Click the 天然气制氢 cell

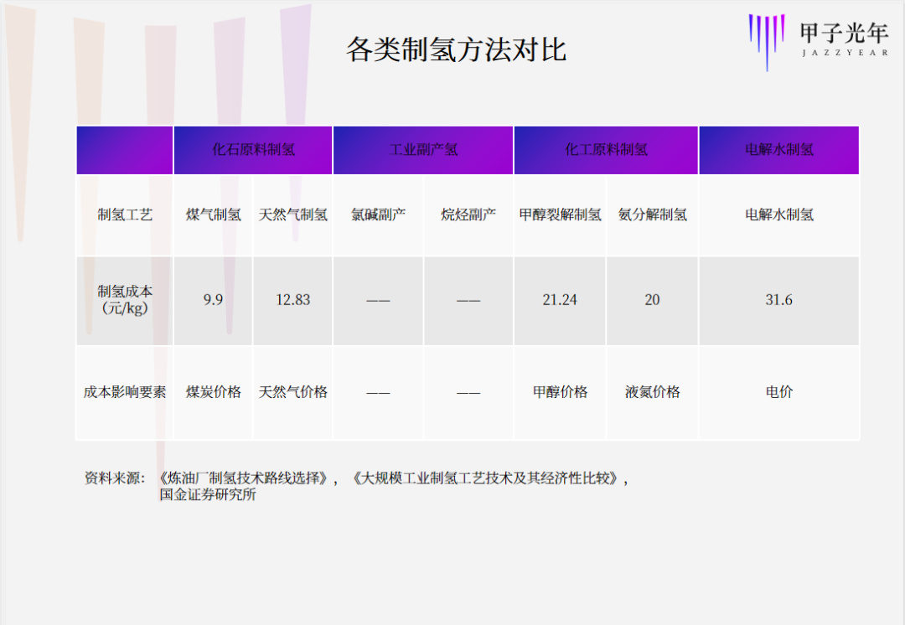293,214
